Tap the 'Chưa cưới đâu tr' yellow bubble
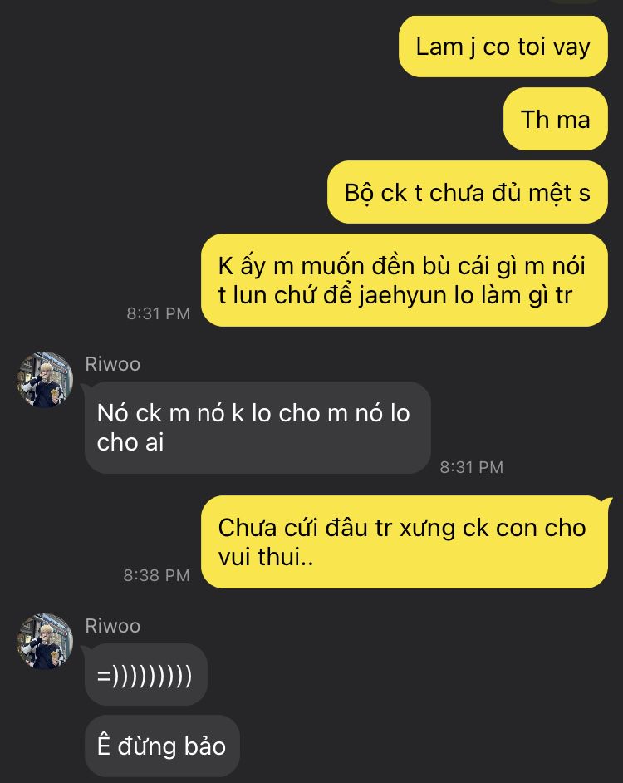 click(405, 542)
